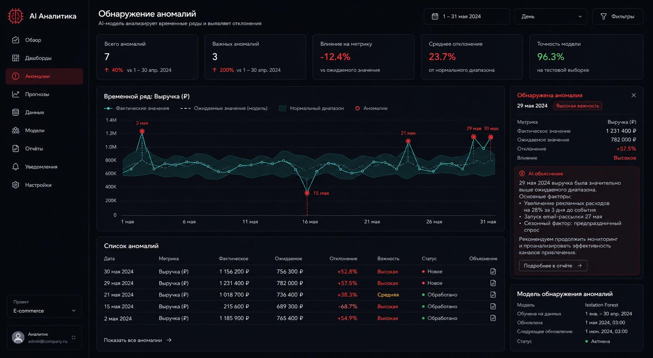
Task: Expand the Аналитик account switcher
Action: (44, 338)
